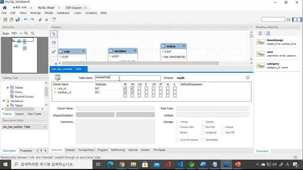Open Microsoft Edge from the taskbar
Image resolution: width=303 pixels, height=170 pixels.
[x=110, y=164]
